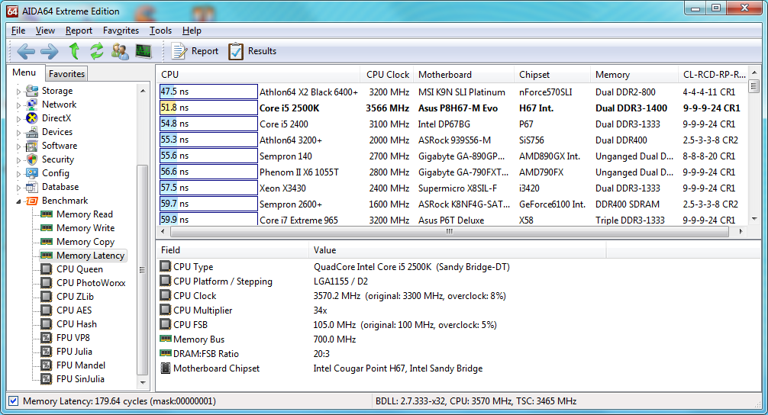This screenshot has width=768, height=415.
Task: Select the Core i5 2500K result row
Action: coord(452,108)
